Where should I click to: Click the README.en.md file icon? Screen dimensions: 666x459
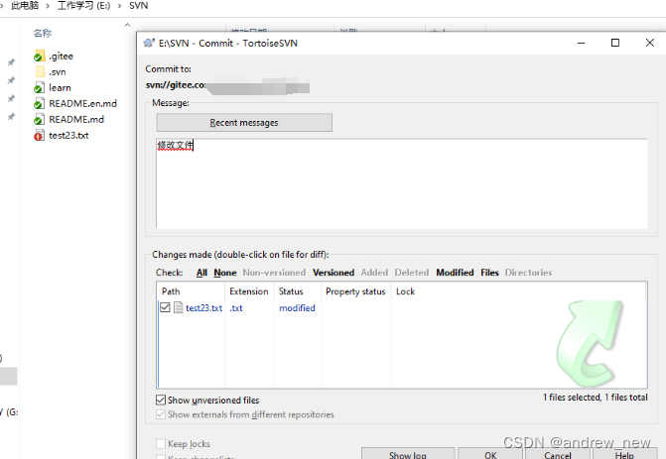(39, 103)
